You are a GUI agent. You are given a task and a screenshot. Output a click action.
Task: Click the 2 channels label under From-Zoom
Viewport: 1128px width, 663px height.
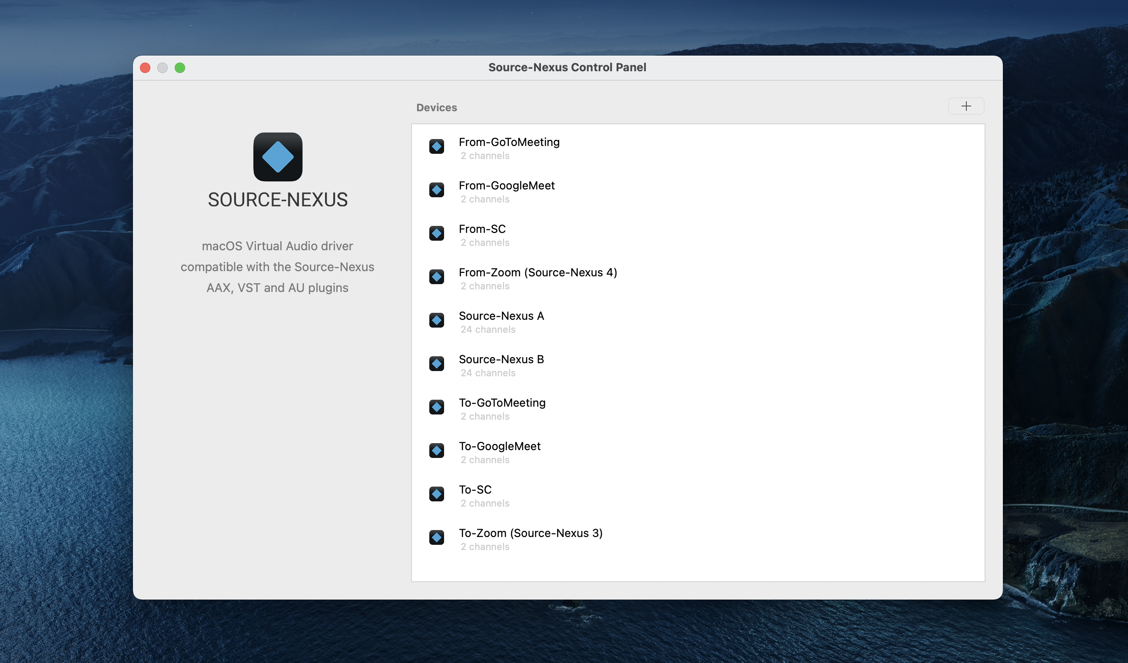pyautogui.click(x=485, y=286)
